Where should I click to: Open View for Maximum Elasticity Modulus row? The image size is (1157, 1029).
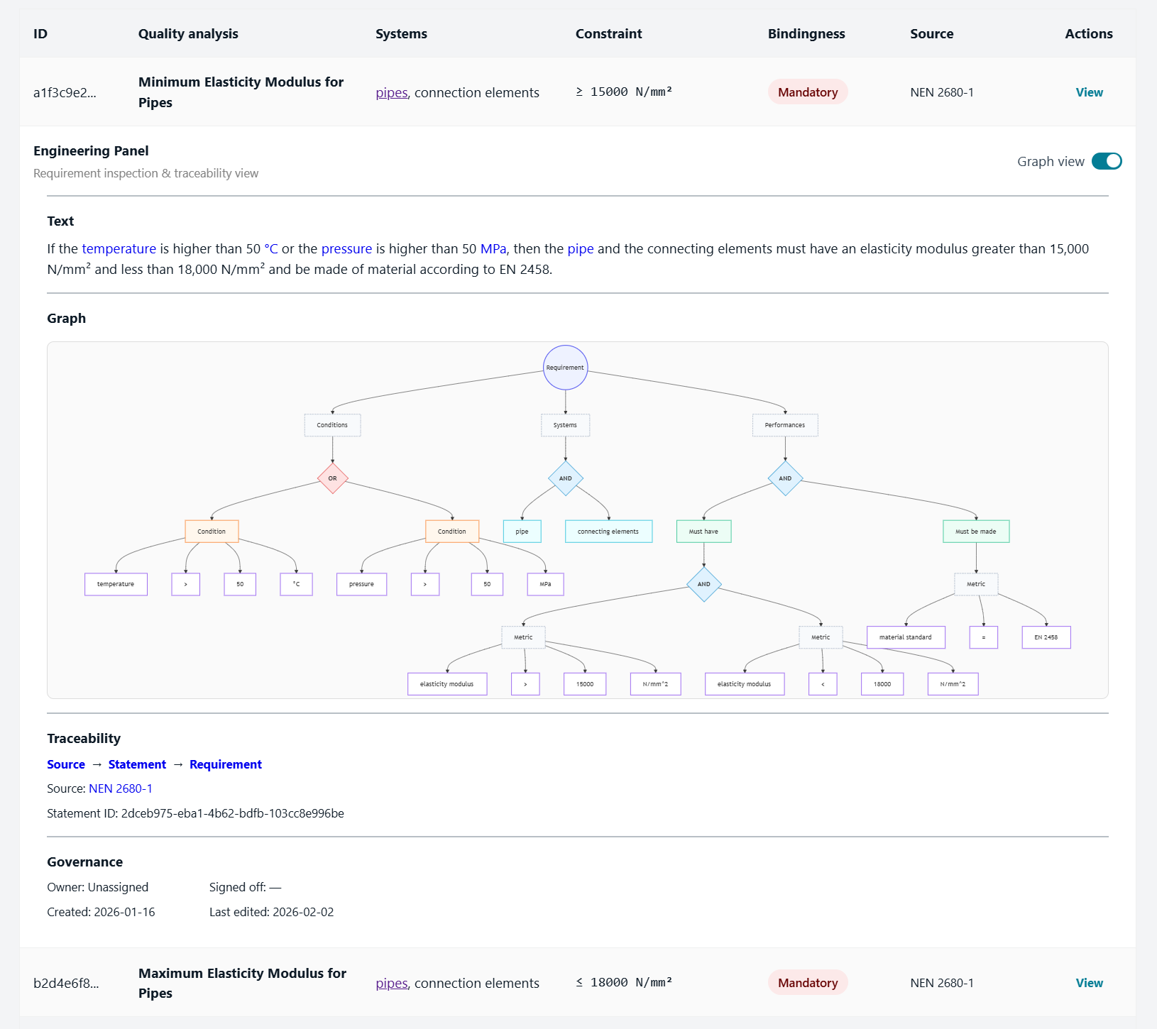coord(1089,983)
